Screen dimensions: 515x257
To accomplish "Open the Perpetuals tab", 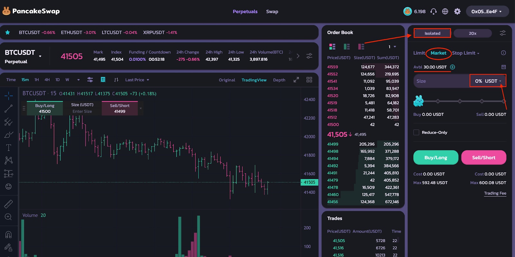I will point(245,12).
